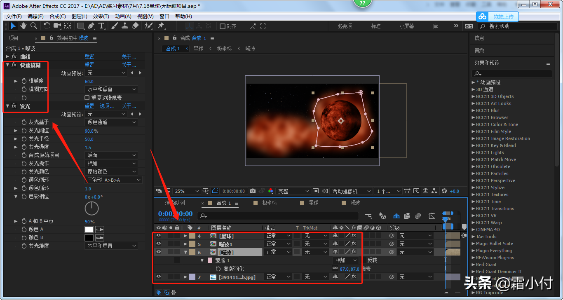
Task: Open the 模糊方向 dropdown
Action: (x=111, y=89)
